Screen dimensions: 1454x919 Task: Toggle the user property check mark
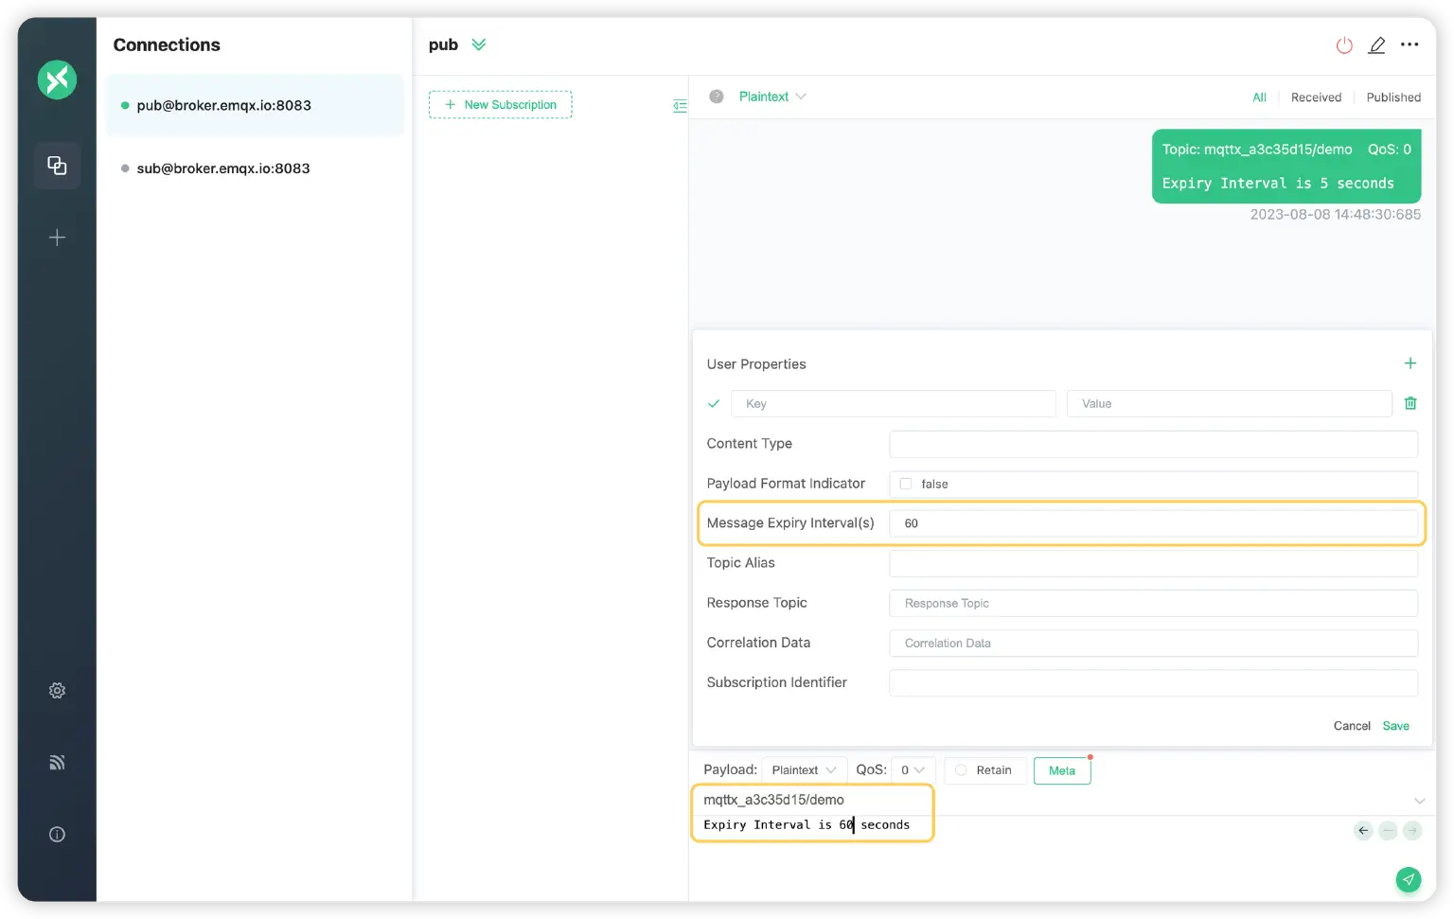[x=714, y=404]
